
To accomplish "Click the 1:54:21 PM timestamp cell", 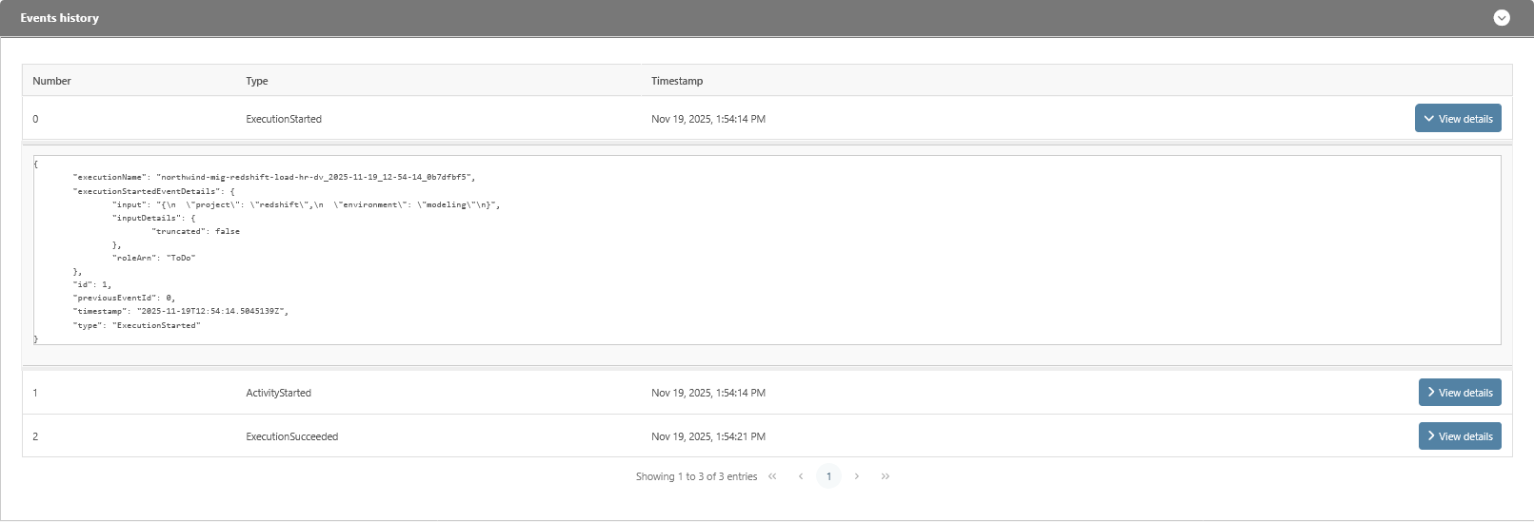I will [x=708, y=436].
